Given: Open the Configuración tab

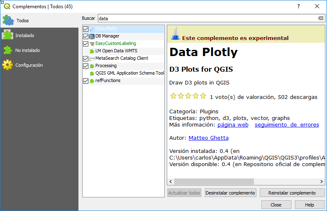Looking at the screenshot, I should (x=29, y=65).
